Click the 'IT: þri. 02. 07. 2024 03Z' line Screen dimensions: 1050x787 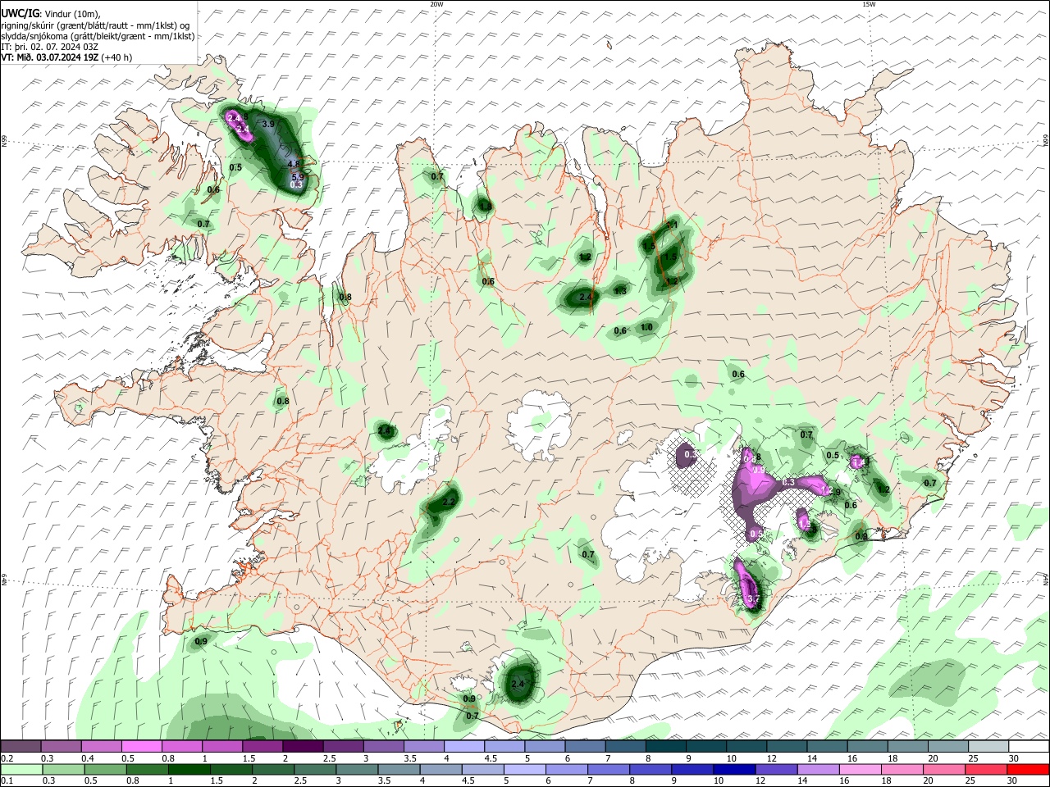click(50, 47)
